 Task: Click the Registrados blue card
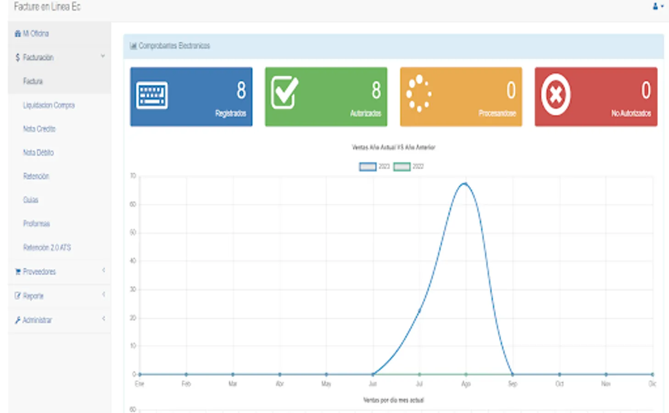191,97
